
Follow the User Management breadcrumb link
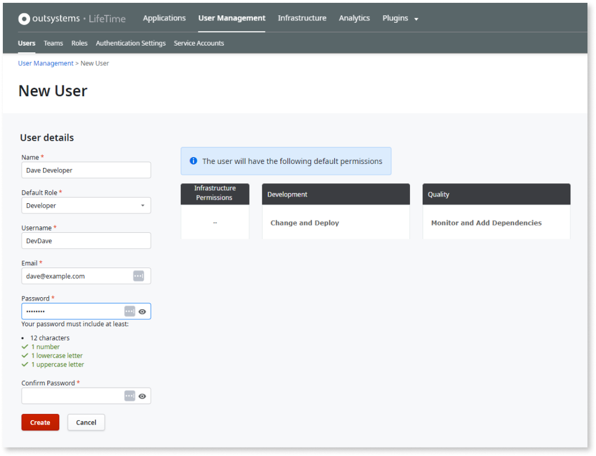pyautogui.click(x=45, y=63)
